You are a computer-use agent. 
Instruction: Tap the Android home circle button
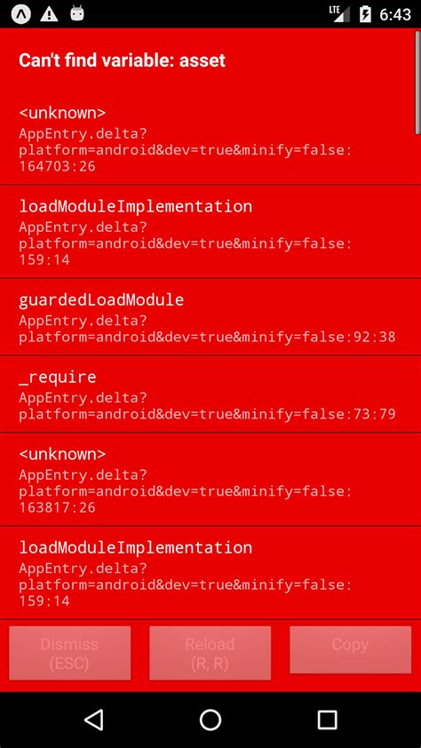(x=210, y=720)
